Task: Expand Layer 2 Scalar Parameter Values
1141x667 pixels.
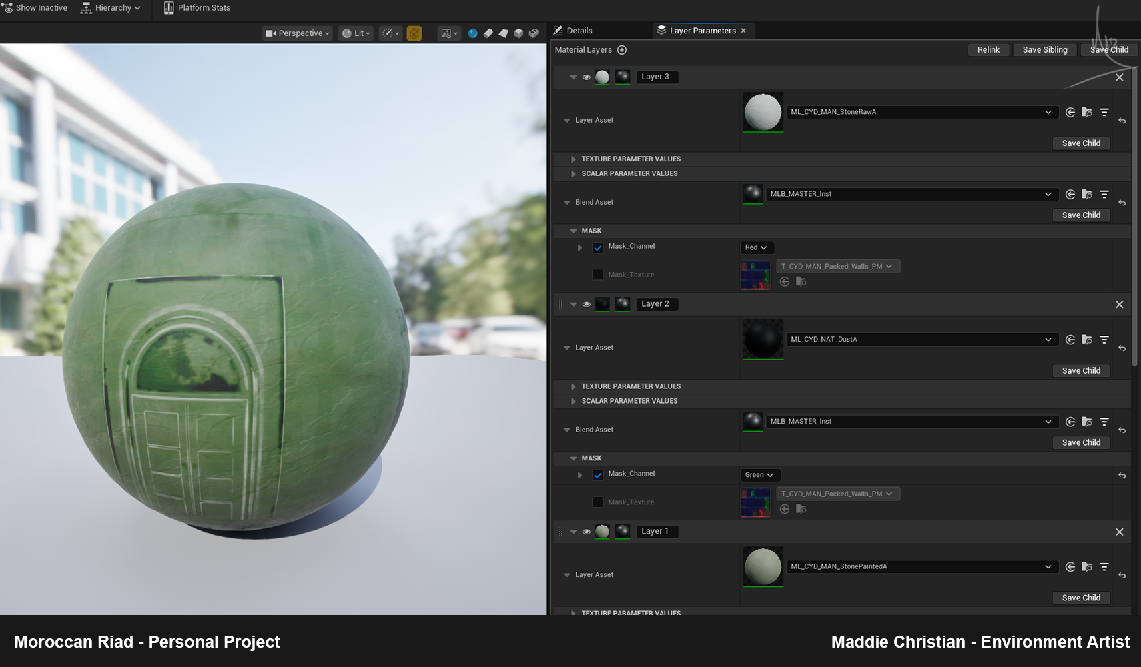Action: point(573,402)
